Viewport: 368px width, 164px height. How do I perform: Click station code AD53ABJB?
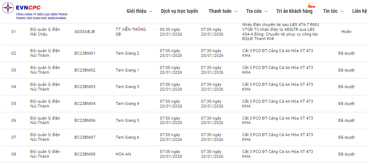tap(85, 32)
